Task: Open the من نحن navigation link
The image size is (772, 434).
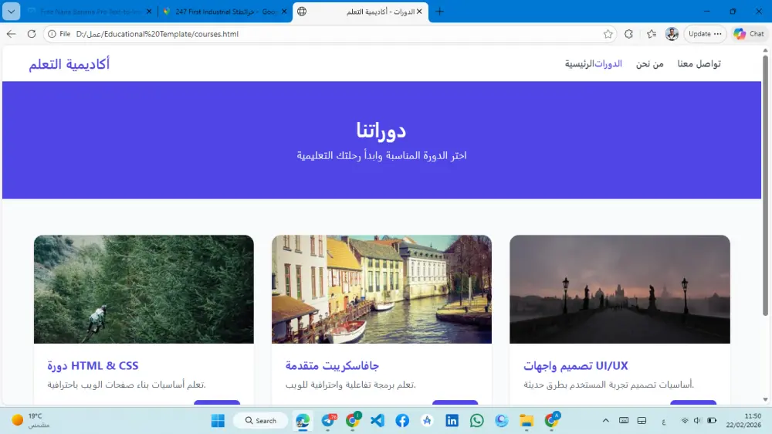Action: [649, 64]
